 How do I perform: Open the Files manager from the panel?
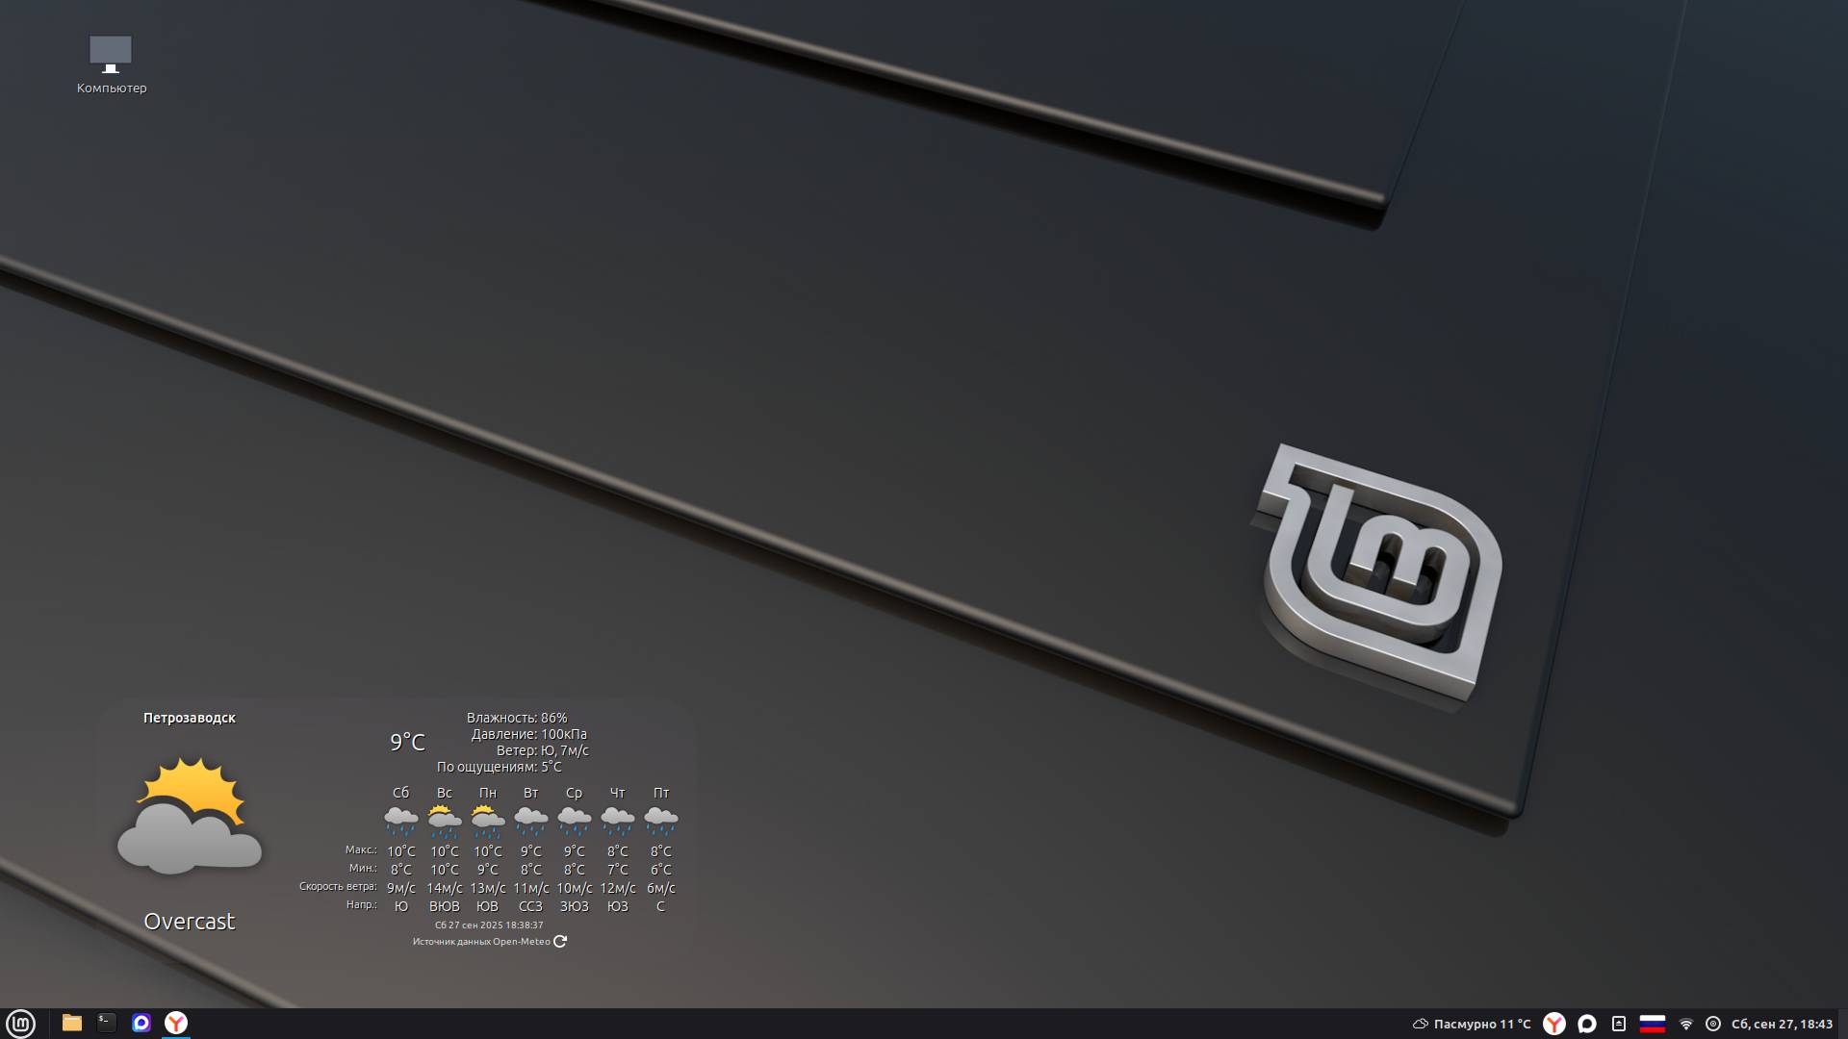click(72, 1023)
